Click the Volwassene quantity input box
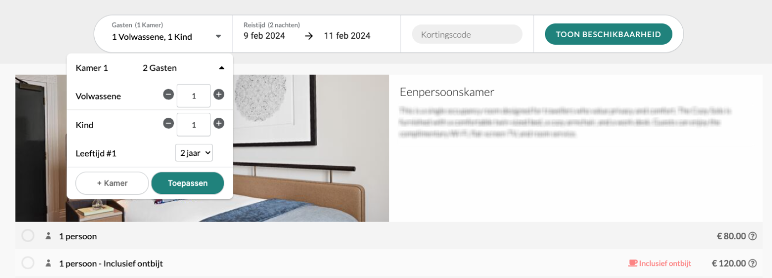 pyautogui.click(x=194, y=96)
